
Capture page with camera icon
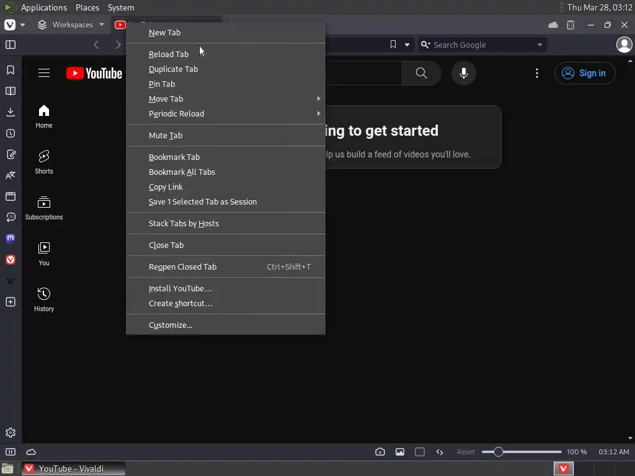pos(380,452)
